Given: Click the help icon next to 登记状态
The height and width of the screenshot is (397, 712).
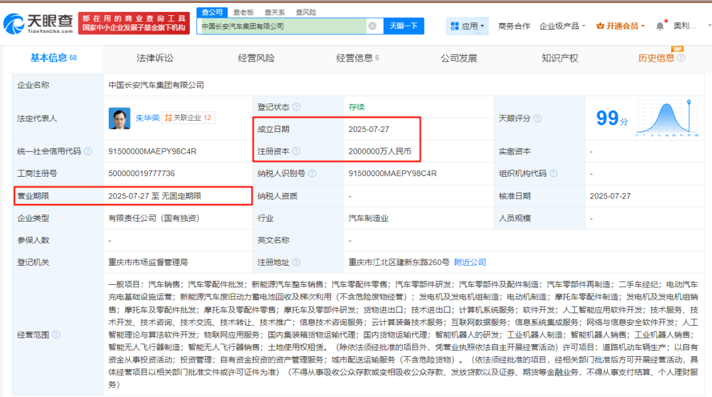Looking at the screenshot, I should (x=297, y=107).
